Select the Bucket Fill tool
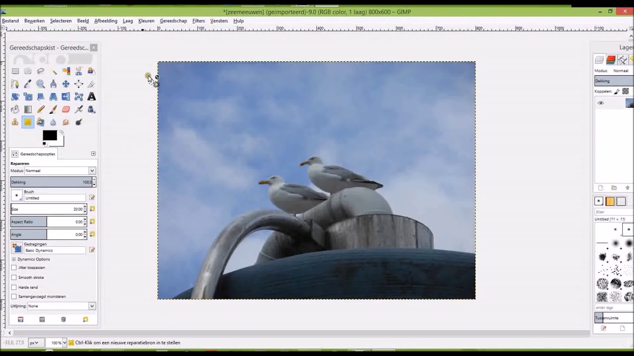 point(15,109)
